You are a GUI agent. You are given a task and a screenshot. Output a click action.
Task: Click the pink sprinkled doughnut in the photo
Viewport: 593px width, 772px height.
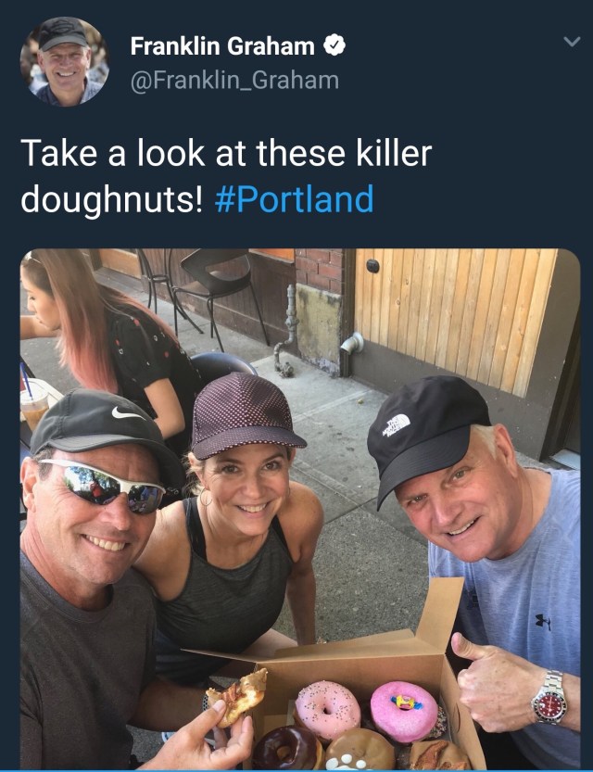tap(327, 708)
